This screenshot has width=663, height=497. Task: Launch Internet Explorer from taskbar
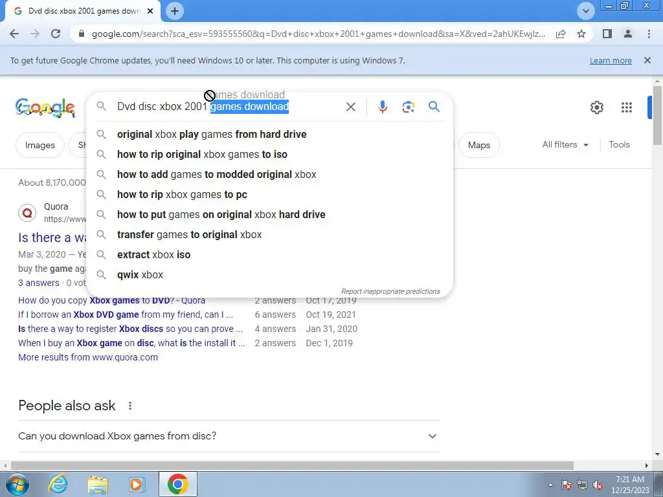(x=58, y=484)
